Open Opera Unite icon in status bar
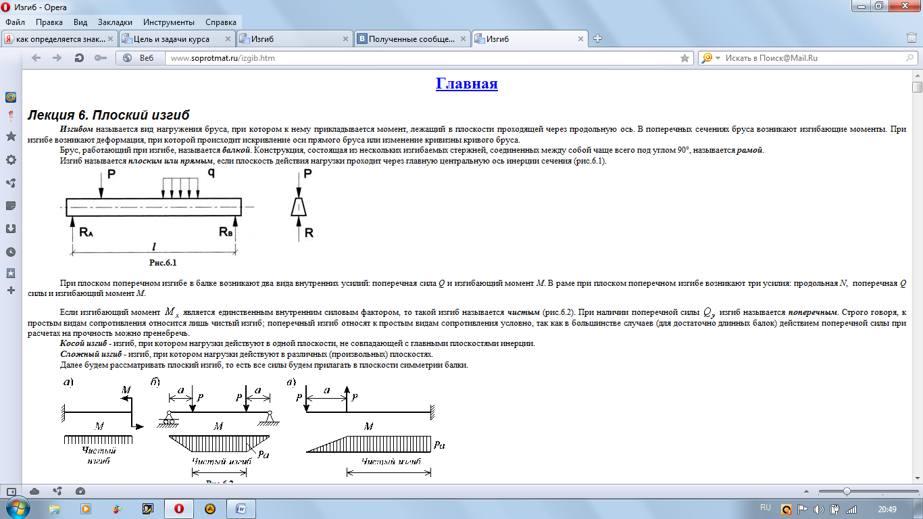 coord(57,491)
